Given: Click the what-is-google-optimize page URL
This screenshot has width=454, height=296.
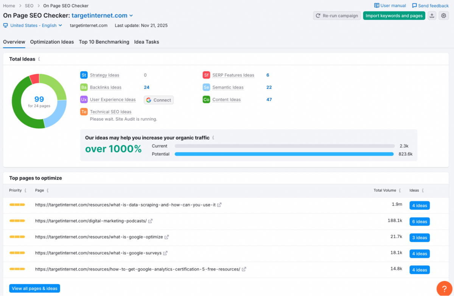Looking at the screenshot, I should 99,237.
